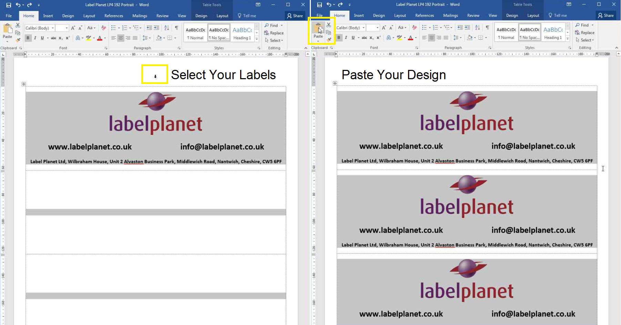The width and height of the screenshot is (621, 325).
Task: Switch to the Mailings ribbon tab
Action: click(x=140, y=15)
